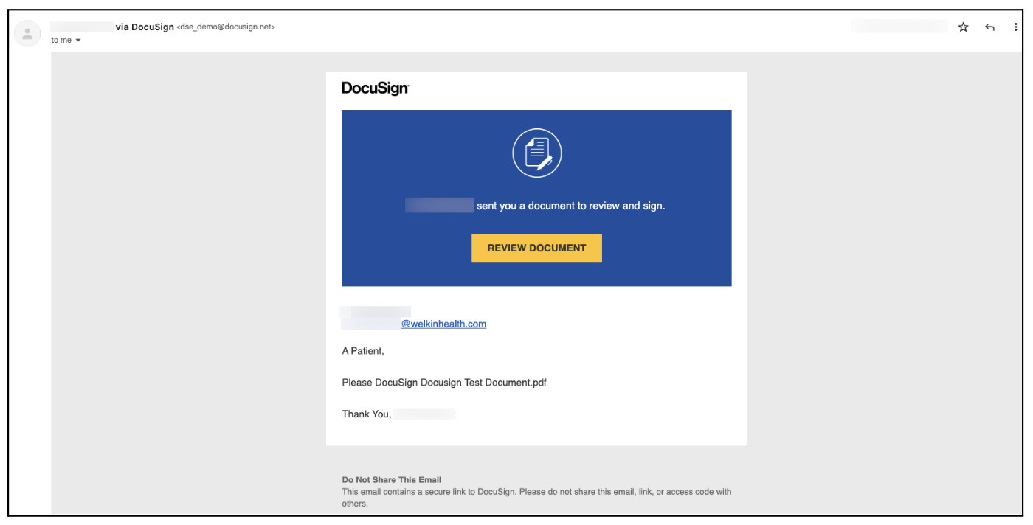
Task: Click the reply arrow icon
Action: (x=989, y=27)
